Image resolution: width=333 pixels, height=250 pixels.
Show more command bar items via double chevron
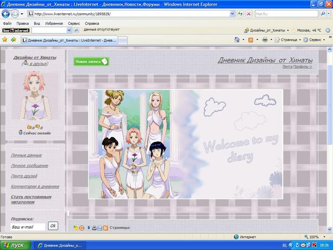pos(330,37)
